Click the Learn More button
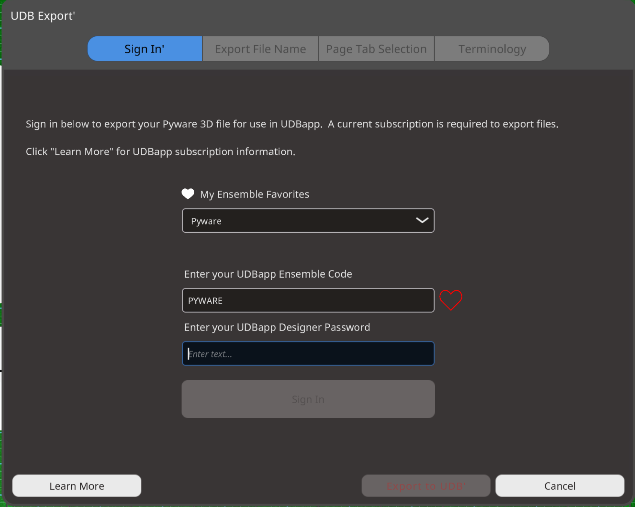 (x=77, y=486)
